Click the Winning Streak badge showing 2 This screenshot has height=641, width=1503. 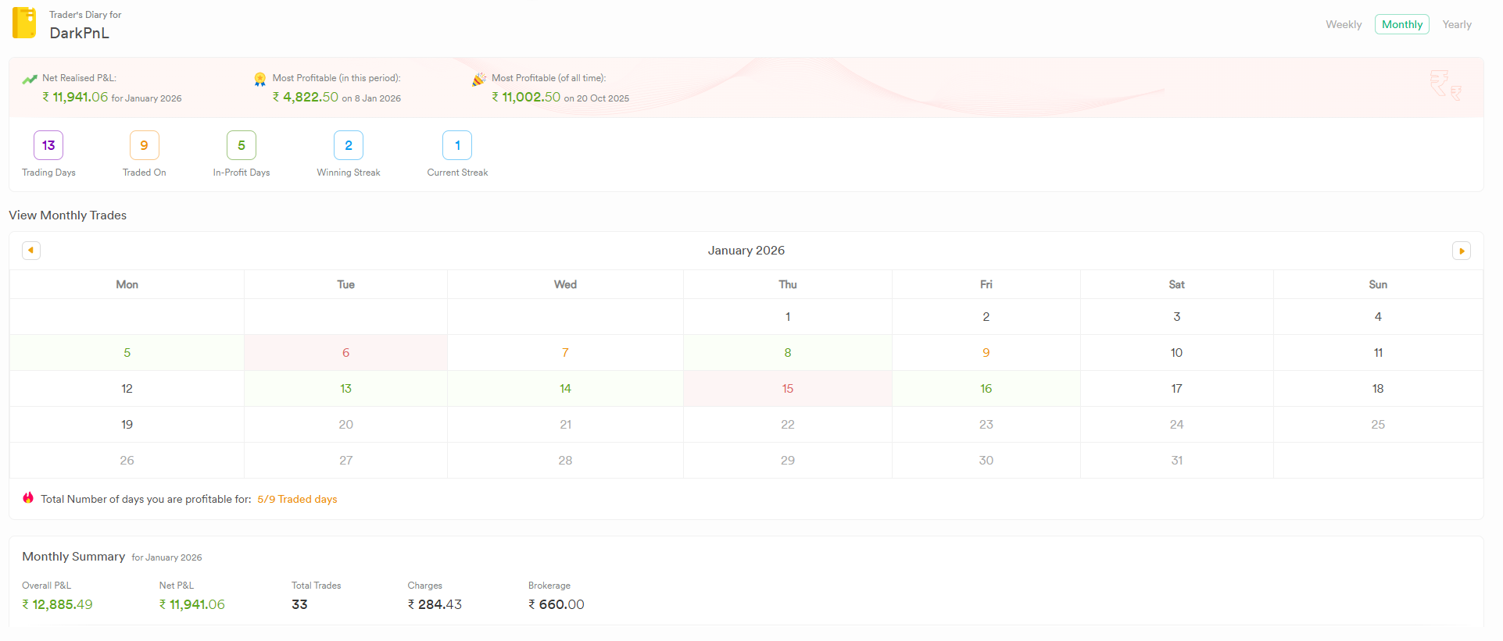pos(349,145)
